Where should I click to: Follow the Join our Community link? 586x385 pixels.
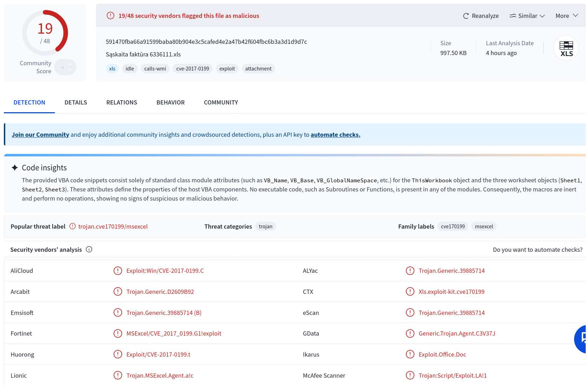[40, 135]
